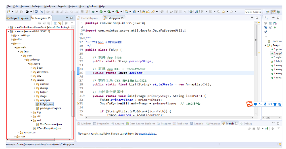Click the web browser globe icon
286x149 pixels.
tap(191, 12)
